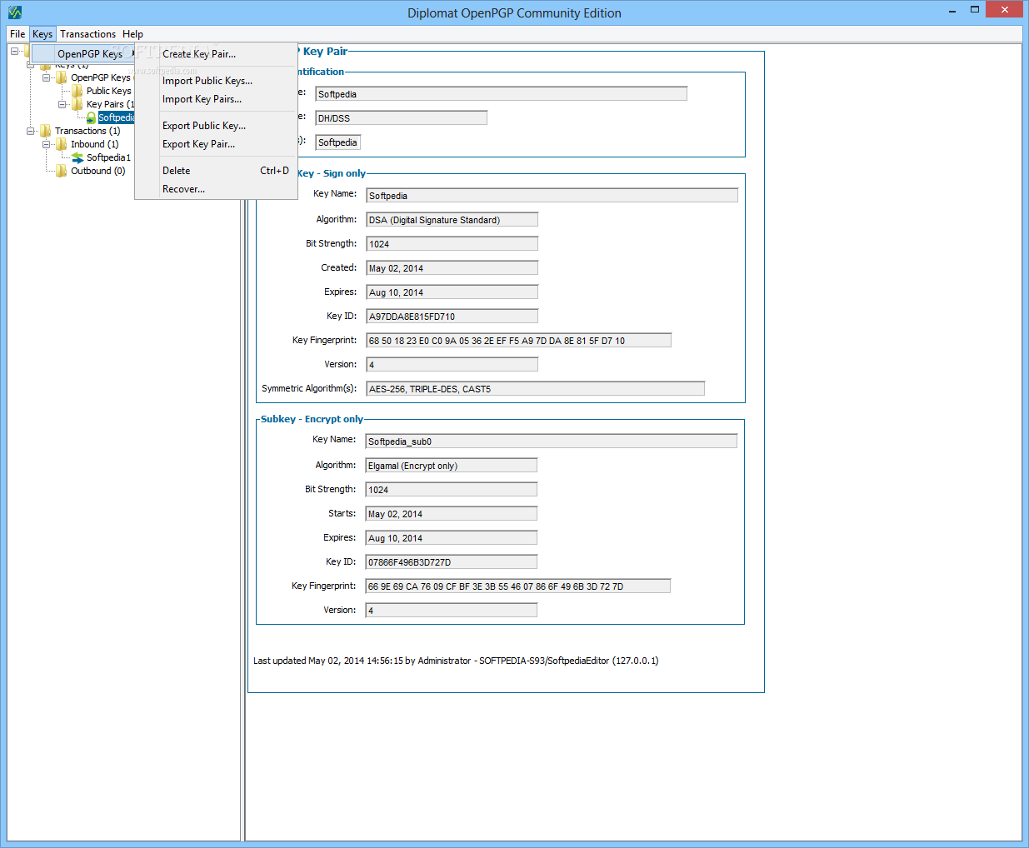
Task: Click the Identification name field showing Softpedia
Action: point(501,94)
